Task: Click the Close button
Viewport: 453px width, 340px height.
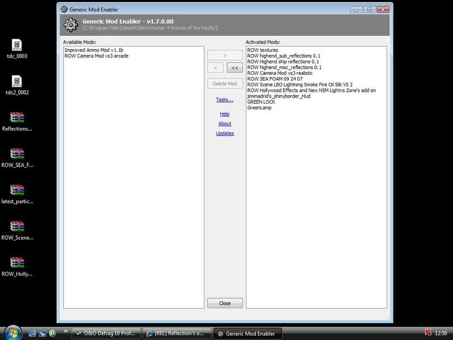Action: pyautogui.click(x=225, y=303)
